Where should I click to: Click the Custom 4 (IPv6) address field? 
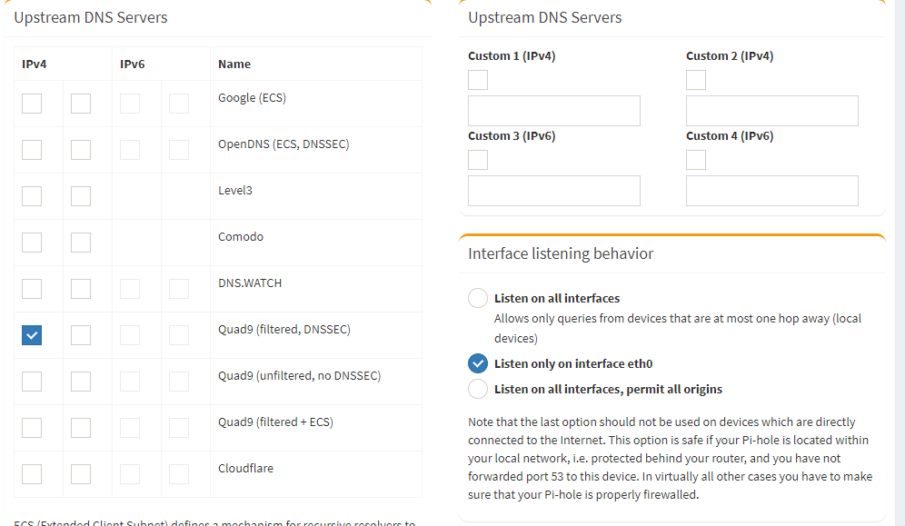(772, 191)
